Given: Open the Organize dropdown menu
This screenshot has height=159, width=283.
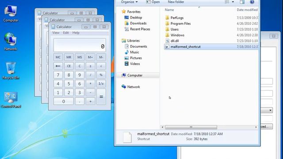Looking at the screenshot, I should (129, 2).
